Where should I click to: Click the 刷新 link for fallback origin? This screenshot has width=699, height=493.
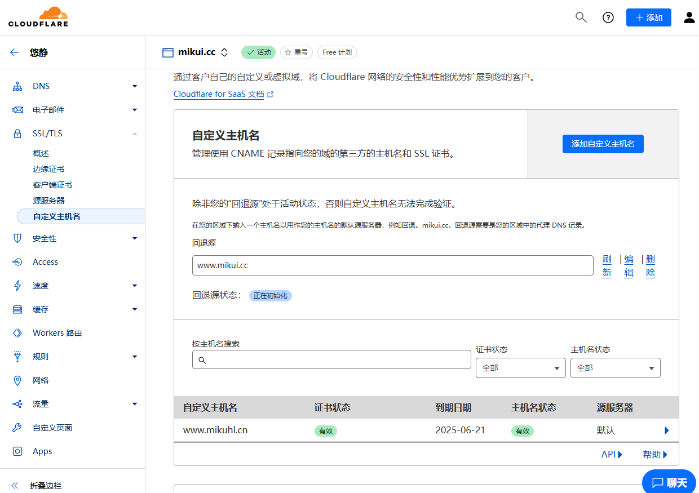(607, 266)
